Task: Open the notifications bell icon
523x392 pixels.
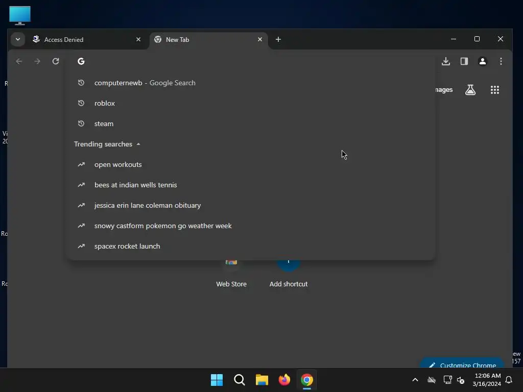Action: 509,380
